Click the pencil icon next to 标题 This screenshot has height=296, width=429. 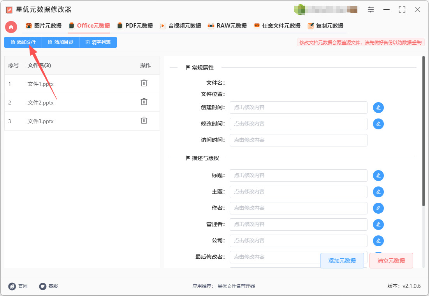coord(378,176)
